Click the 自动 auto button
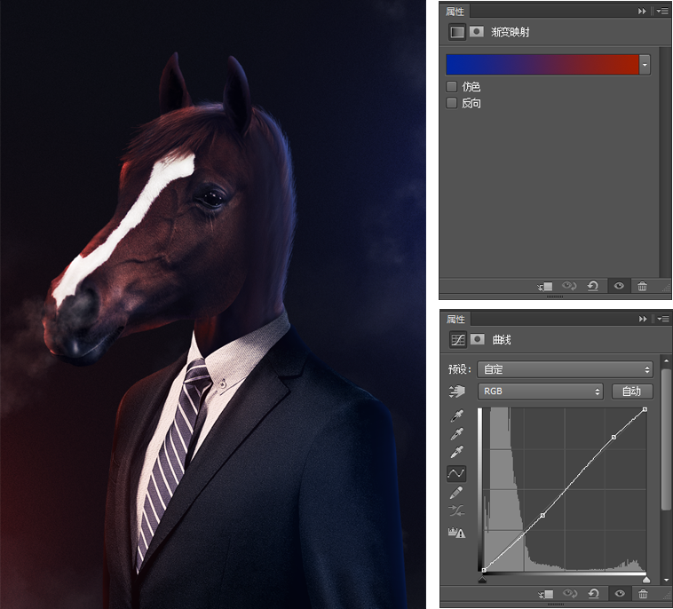This screenshot has width=673, height=609. click(x=632, y=391)
